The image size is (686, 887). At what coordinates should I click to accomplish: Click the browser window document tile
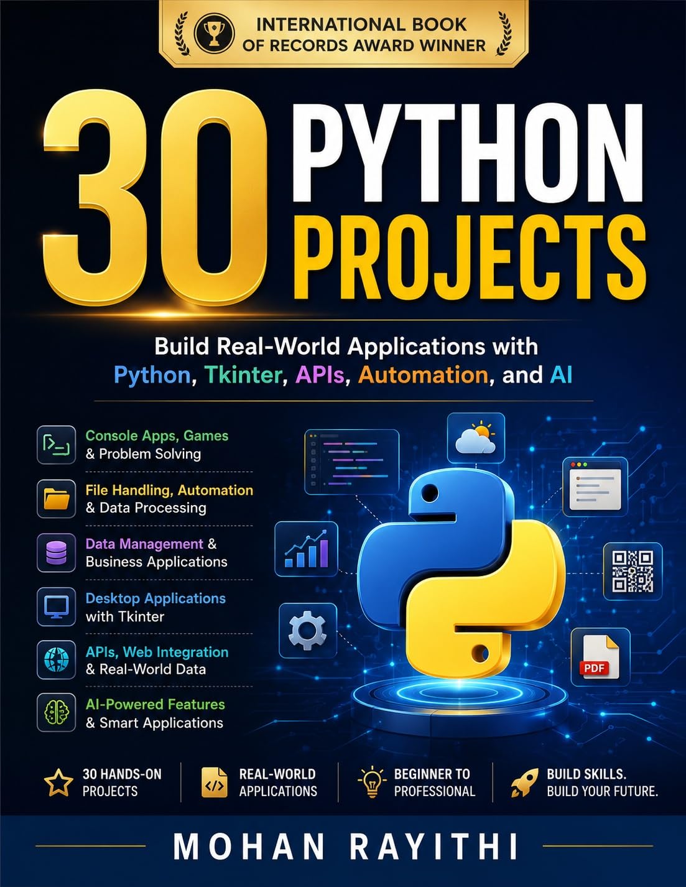(x=595, y=487)
